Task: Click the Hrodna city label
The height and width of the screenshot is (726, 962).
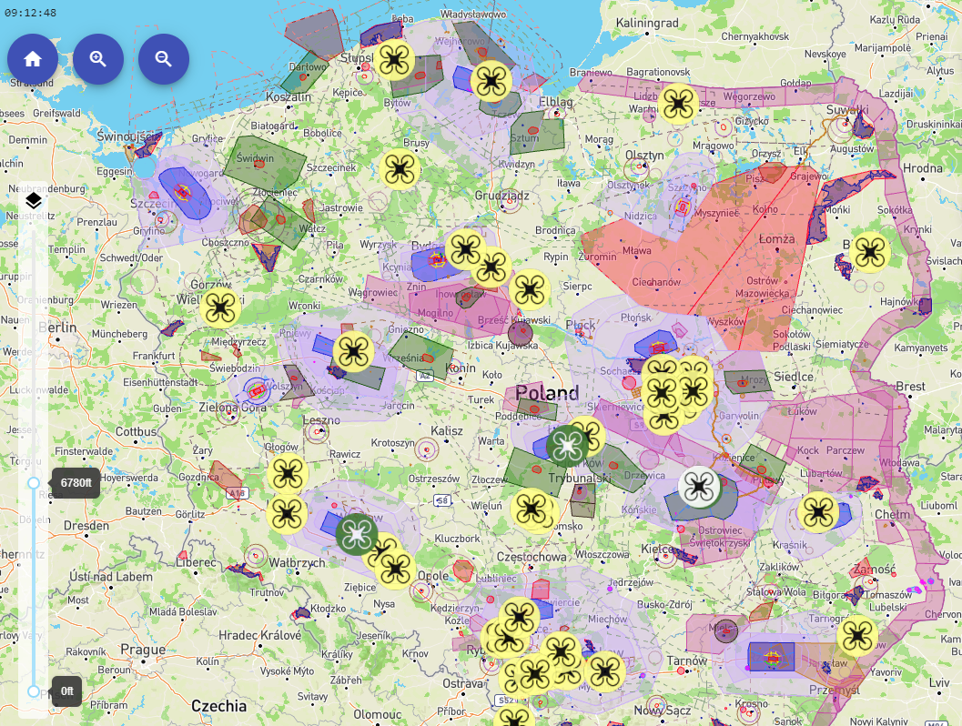Action: tap(923, 168)
